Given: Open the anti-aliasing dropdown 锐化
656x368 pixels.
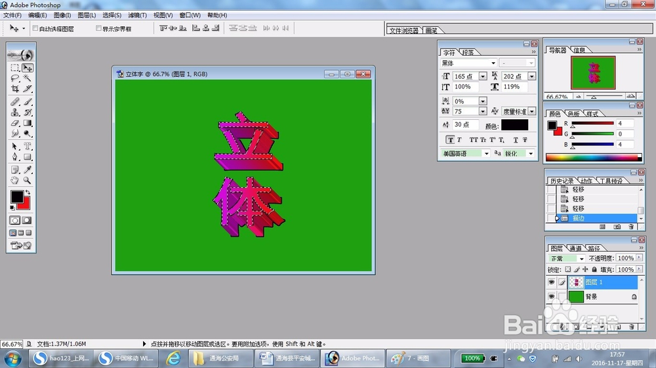Looking at the screenshot, I should [x=531, y=154].
